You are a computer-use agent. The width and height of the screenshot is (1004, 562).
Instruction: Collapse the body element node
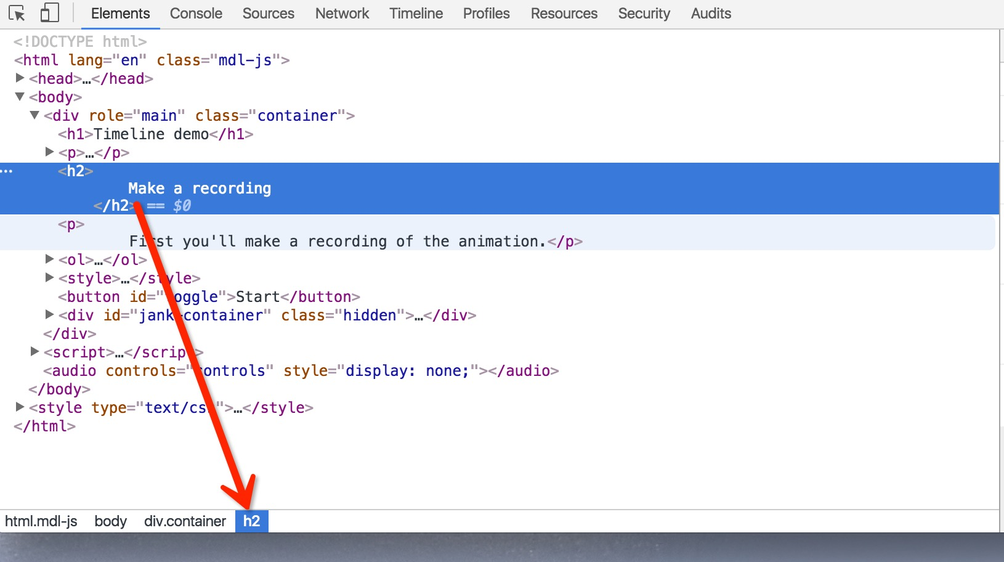[x=20, y=97]
